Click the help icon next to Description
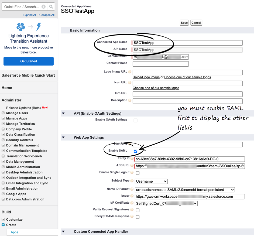254x236 pixels. (129, 100)
